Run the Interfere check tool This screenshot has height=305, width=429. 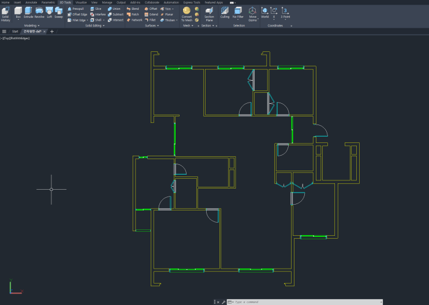coord(98,14)
